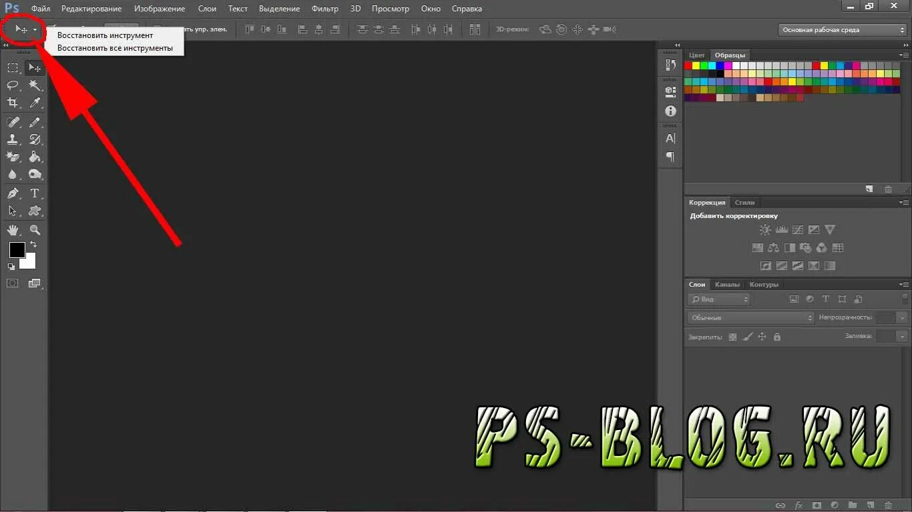Screen dimensions: 912x512
Task: Open the workspace dropdown 'Основная рабочая среда'
Action: point(843,30)
